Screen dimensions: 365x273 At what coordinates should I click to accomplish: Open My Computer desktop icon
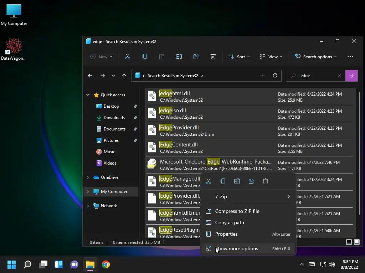(x=14, y=15)
